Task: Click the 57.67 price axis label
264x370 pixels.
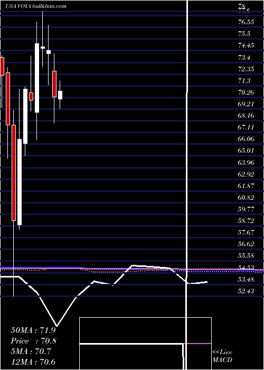Action: 247,233
